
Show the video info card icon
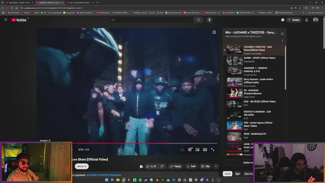214,32
